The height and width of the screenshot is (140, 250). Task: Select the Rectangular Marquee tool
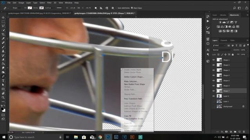tap(3, 22)
